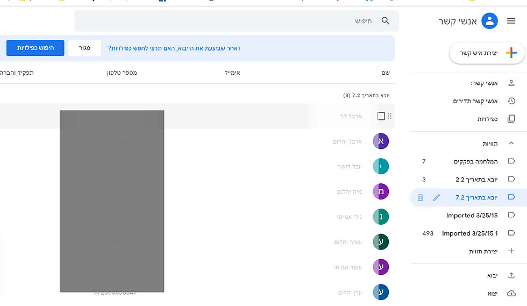The image size is (527, 306).
Task: Collapse the תוויות labels section chevron
Action: (x=511, y=143)
